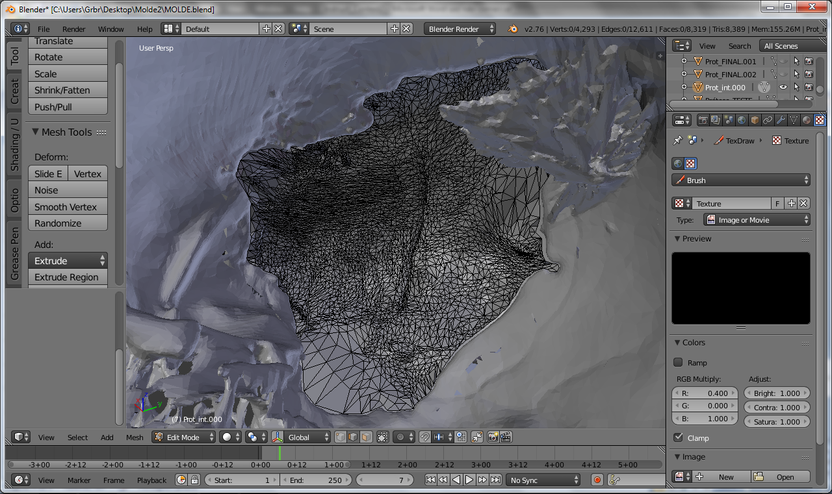This screenshot has width=832, height=494.
Task: Play animation in reverse button
Action: pos(456,480)
